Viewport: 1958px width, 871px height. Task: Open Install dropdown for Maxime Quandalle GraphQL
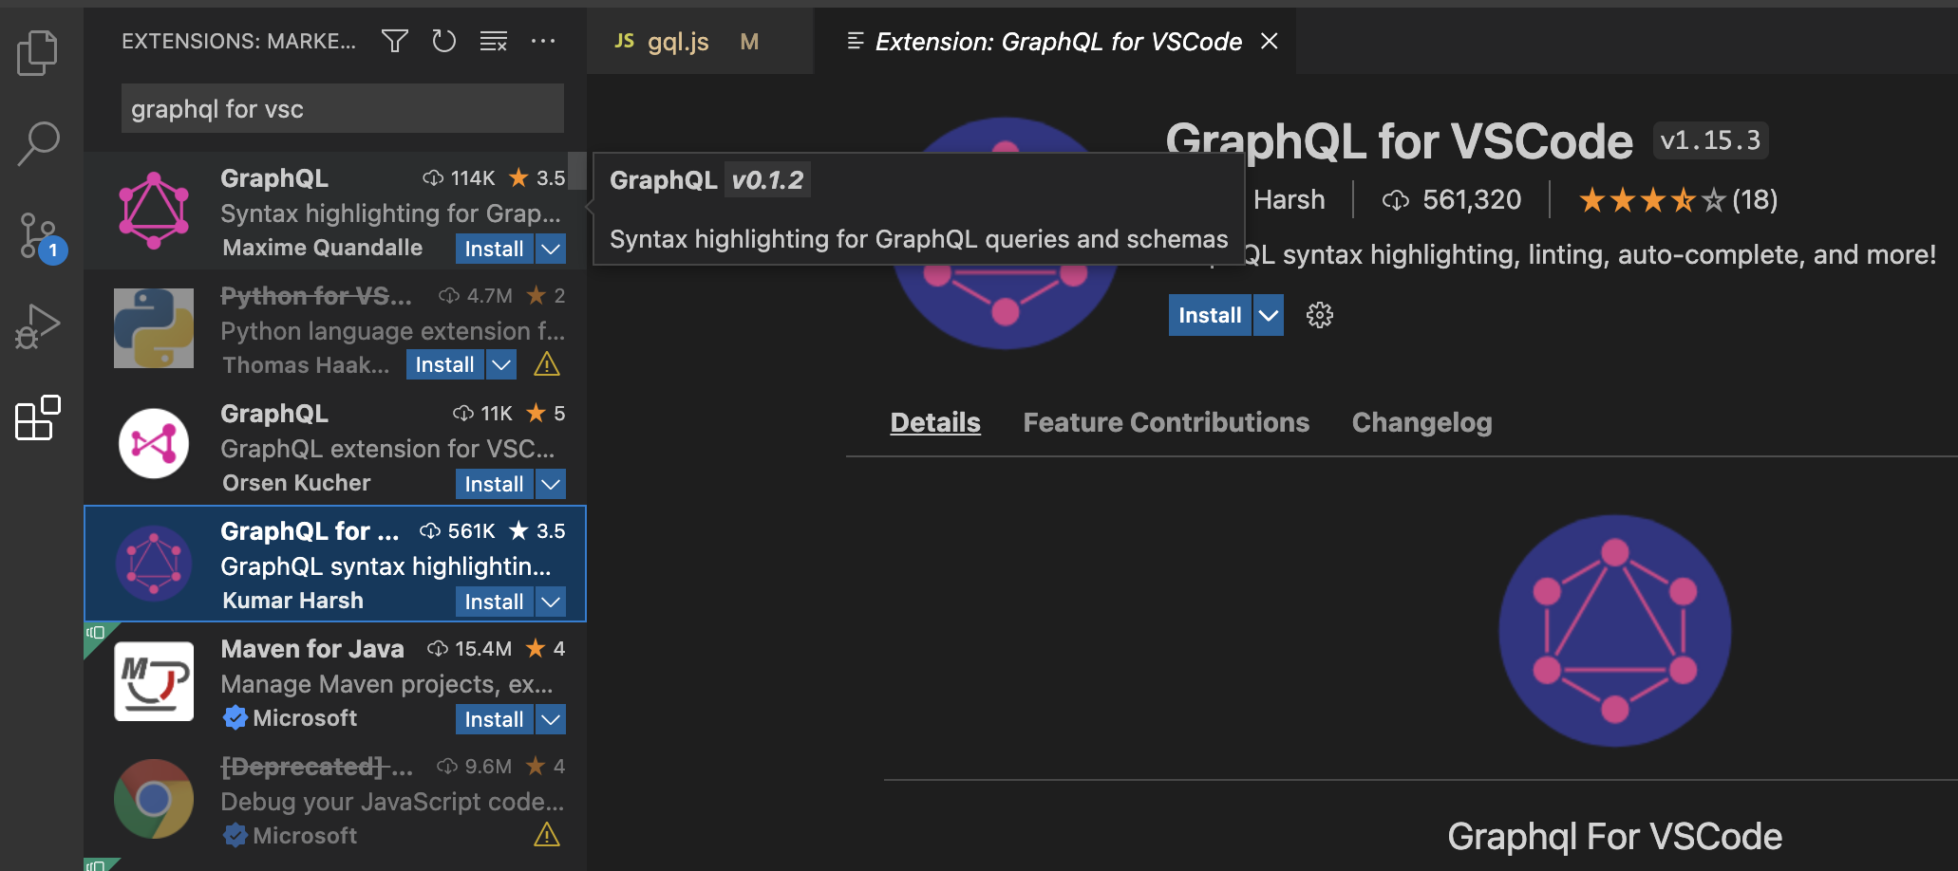pos(551,249)
